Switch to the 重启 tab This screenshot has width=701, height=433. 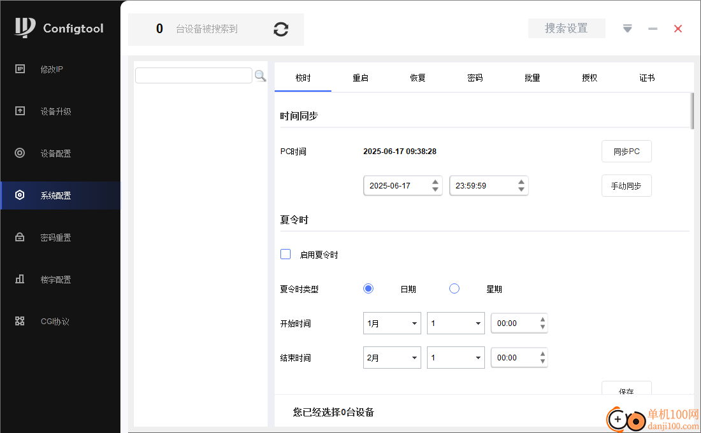(x=360, y=78)
